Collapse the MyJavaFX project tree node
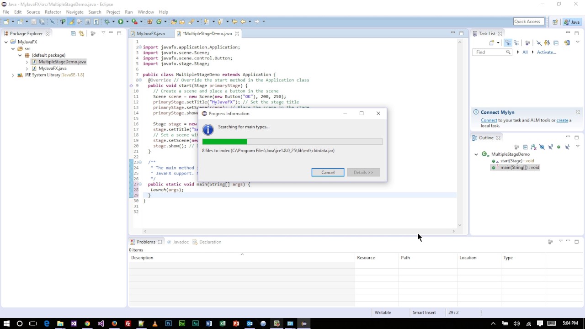585x329 pixels. (x=6, y=42)
